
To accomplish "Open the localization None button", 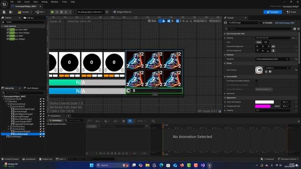I will [x=152, y=21].
